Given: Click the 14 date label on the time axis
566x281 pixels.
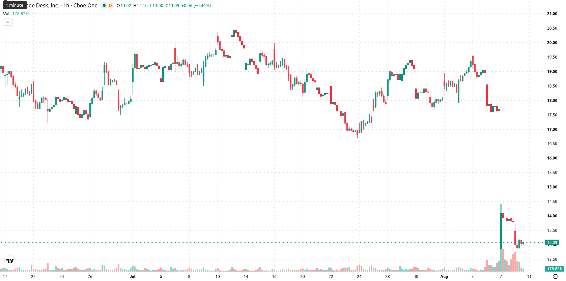Looking at the screenshot, I should [246, 277].
